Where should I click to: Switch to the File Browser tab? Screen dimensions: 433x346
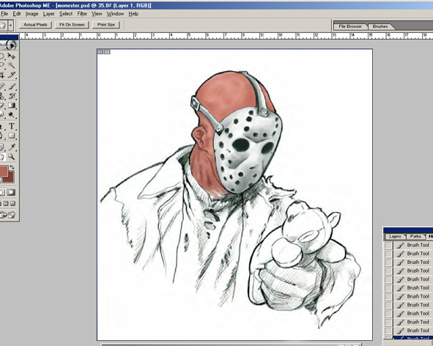coord(350,26)
